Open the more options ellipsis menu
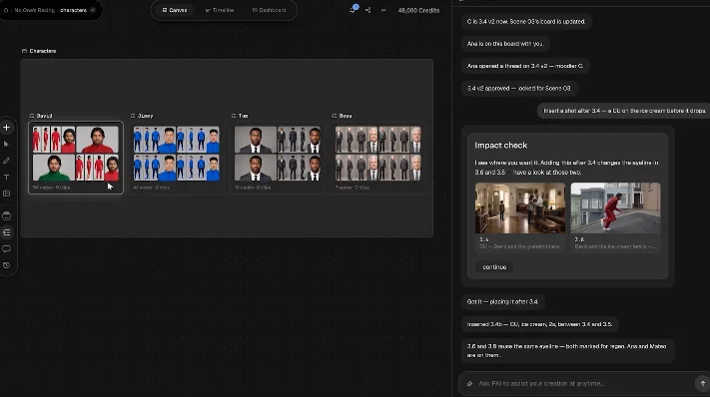This screenshot has height=397, width=710. (x=383, y=10)
